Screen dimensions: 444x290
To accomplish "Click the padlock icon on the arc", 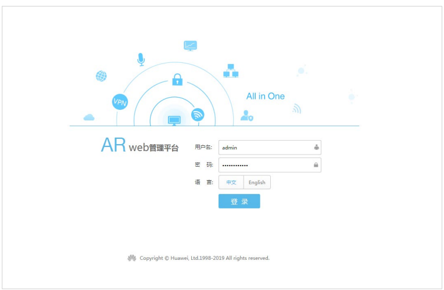I will pyautogui.click(x=178, y=80).
